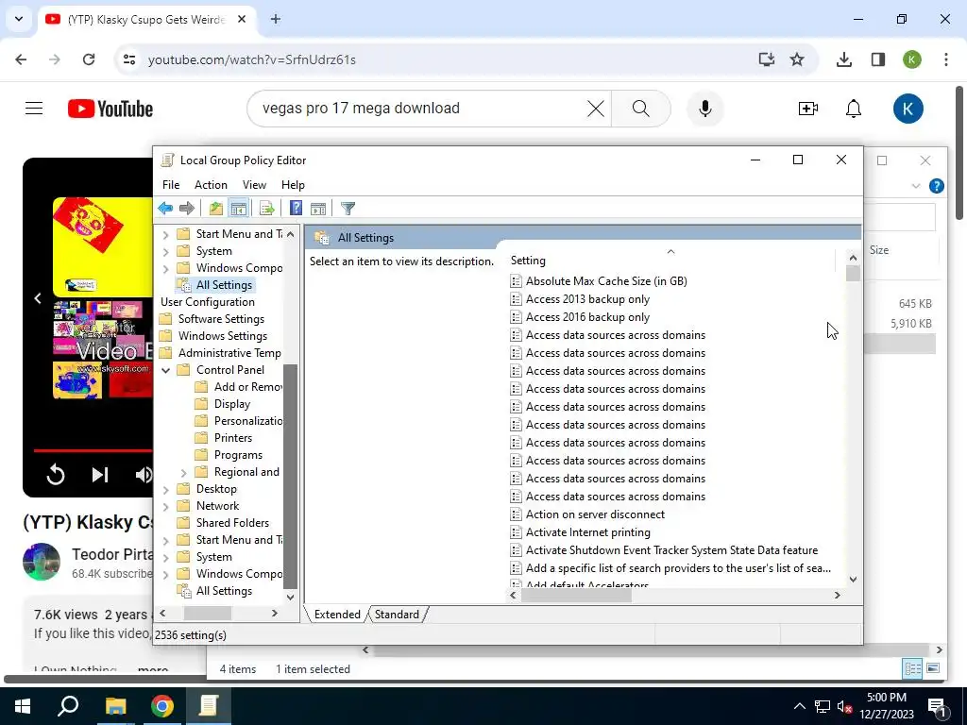Toggle the Show/Hide Action Pane icon
This screenshot has height=725, width=967.
click(x=318, y=209)
